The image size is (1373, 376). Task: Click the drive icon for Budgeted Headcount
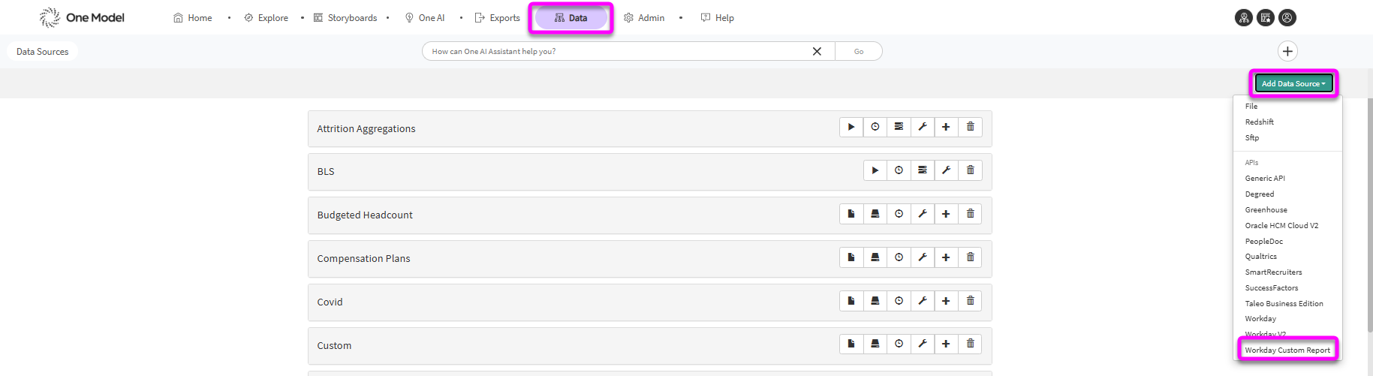click(x=875, y=214)
